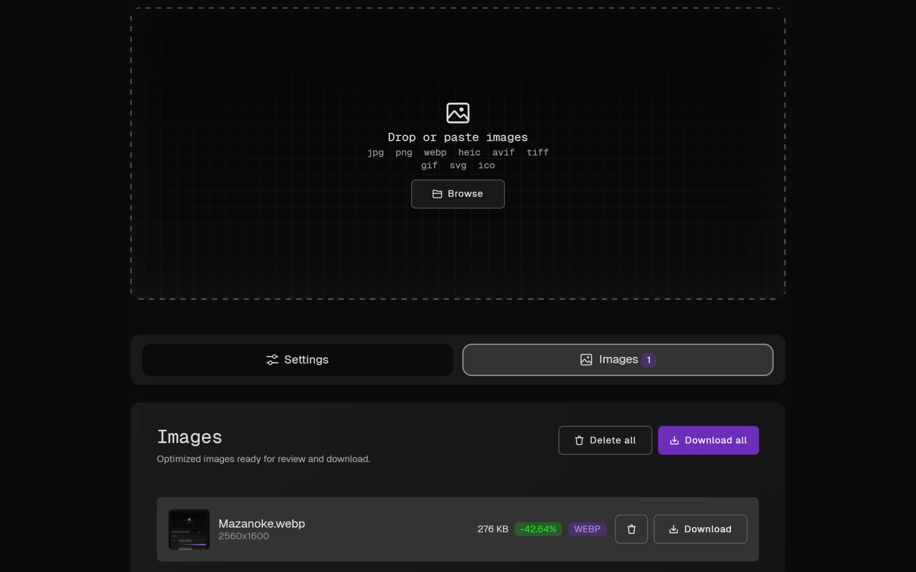Click the ico format label
The width and height of the screenshot is (916, 572).
[x=486, y=165]
